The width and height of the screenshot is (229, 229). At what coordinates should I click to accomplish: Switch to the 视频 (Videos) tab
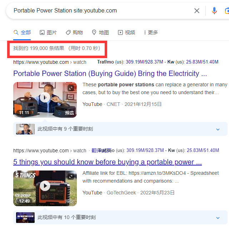coord(126,32)
